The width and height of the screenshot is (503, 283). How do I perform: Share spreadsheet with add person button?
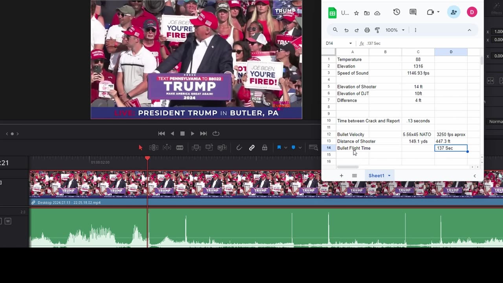coord(454,12)
